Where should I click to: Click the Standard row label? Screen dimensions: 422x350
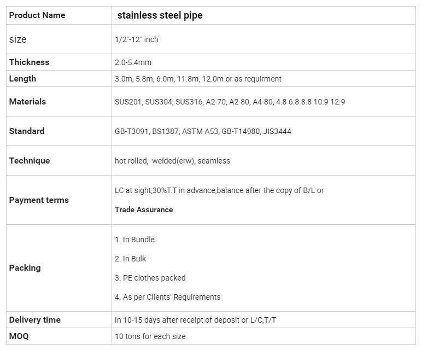point(27,131)
